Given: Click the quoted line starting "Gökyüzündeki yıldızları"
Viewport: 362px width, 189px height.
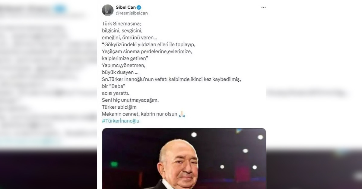Looking at the screenshot, I should (149, 44).
